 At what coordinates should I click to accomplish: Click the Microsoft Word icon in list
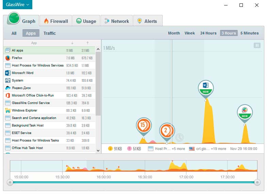tap(8, 73)
